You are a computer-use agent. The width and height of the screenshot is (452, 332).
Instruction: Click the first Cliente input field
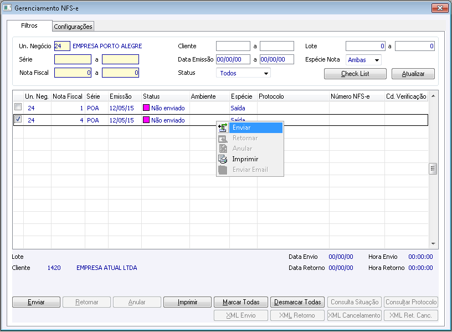tap(233, 46)
